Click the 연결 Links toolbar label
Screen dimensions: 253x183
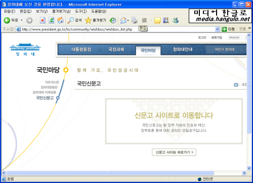point(242,29)
